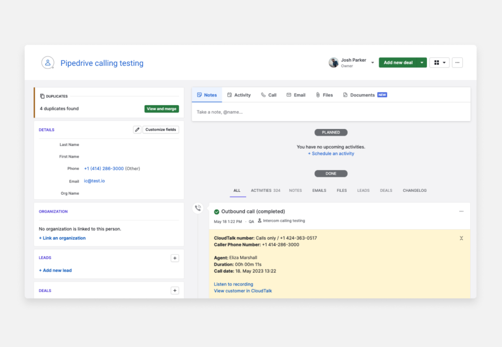Click the NEW badge on Documents
502x347 pixels.
[x=382, y=95]
